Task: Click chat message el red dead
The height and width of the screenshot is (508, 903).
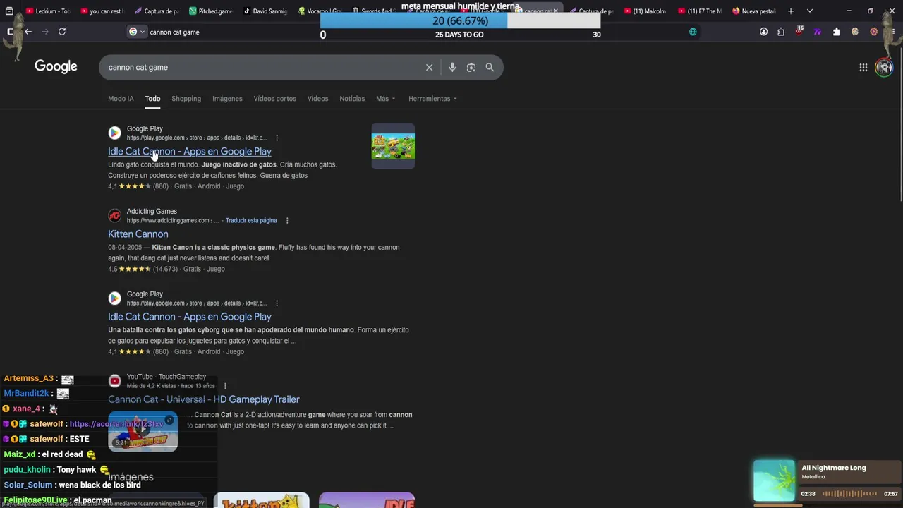Action: 63,454
